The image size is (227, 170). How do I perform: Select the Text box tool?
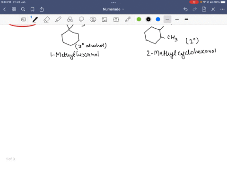coord(116,19)
